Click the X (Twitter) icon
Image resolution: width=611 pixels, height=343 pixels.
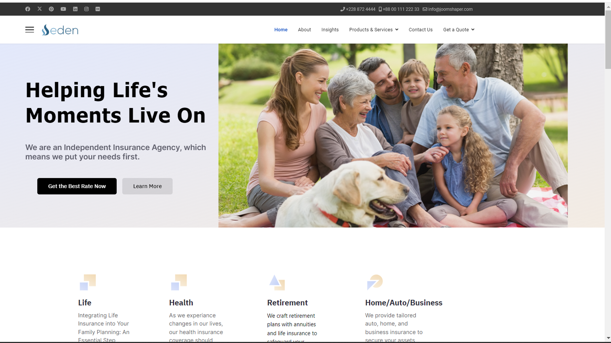click(x=40, y=9)
